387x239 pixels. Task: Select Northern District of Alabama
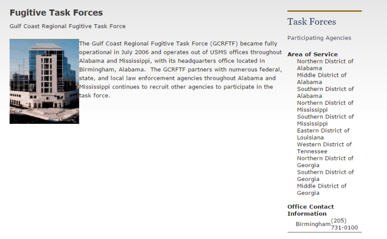[x=325, y=65]
